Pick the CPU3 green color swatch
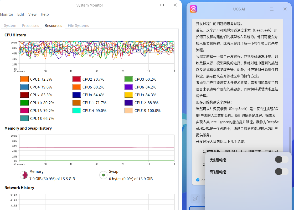The height and width of the screenshot is (210, 294). pos(129,79)
